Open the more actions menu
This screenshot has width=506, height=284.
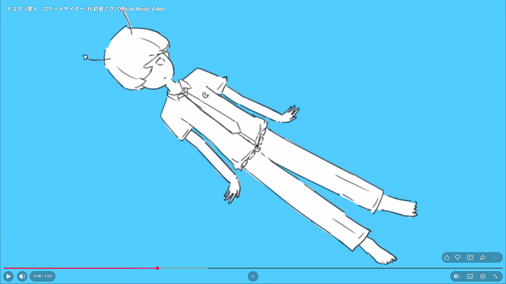[495, 257]
